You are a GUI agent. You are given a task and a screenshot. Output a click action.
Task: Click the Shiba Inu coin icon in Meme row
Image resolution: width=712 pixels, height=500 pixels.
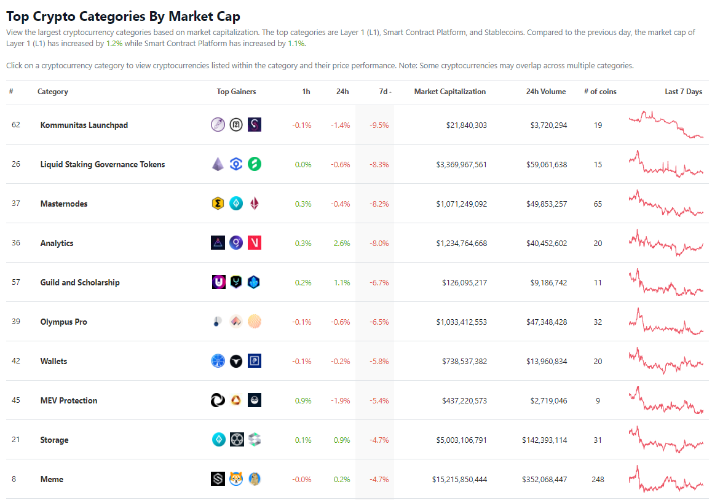tap(236, 479)
